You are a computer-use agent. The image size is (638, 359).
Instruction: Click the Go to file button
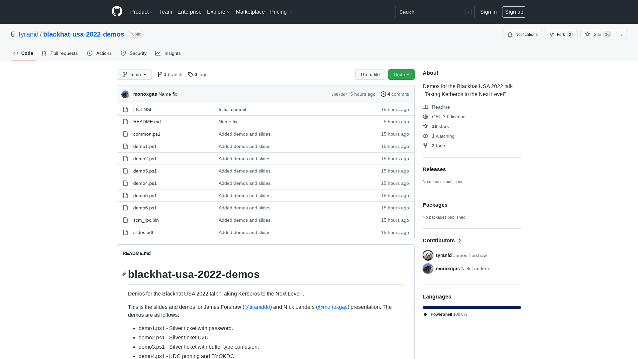370,74
